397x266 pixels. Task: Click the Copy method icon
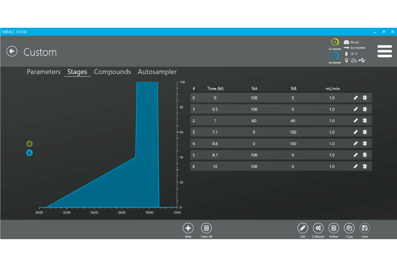pos(349,228)
